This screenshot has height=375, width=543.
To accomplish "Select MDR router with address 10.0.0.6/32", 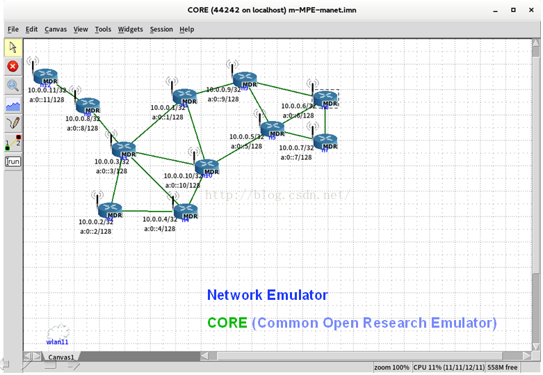I will tap(325, 98).
